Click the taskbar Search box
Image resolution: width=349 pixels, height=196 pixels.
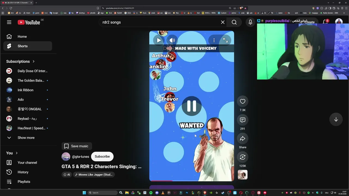click(x=103, y=193)
